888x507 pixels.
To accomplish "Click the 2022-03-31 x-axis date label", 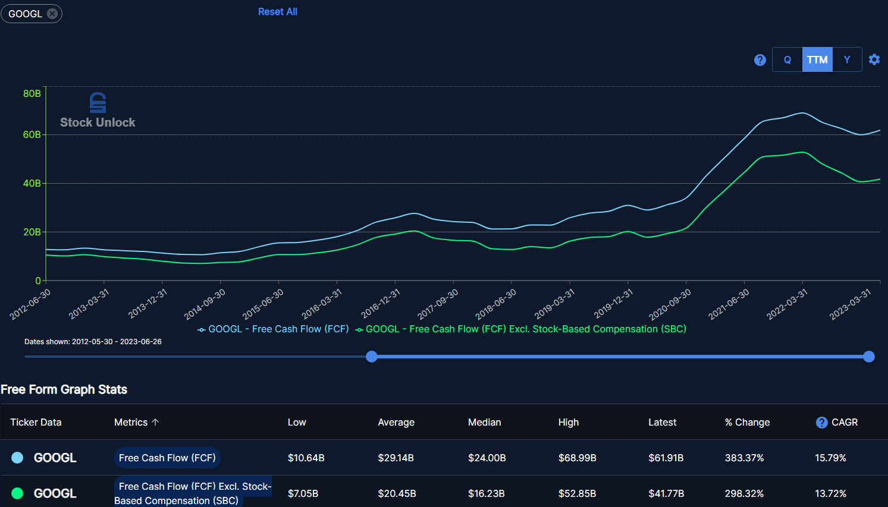I will click(x=787, y=304).
